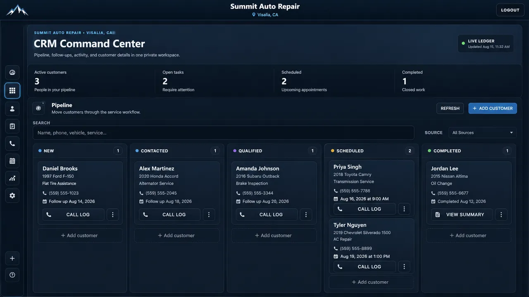Click the COMPLETED column header
529x297 pixels.
[469, 151]
